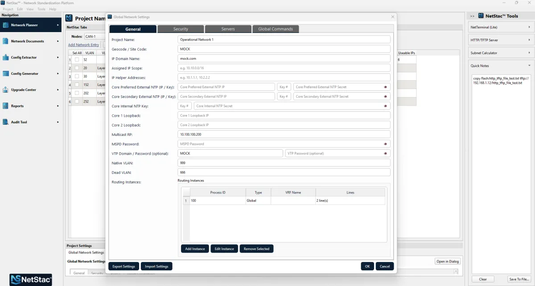The height and width of the screenshot is (286, 535).
Task: Check the Sel All checkbox header
Action: [x=77, y=53]
